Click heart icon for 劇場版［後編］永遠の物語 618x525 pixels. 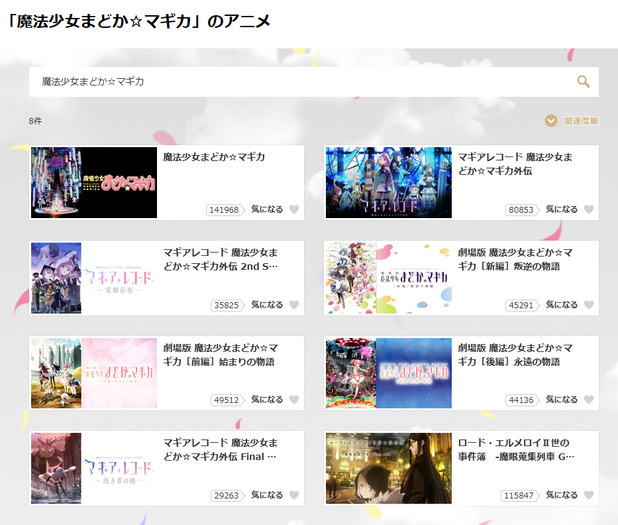click(589, 400)
